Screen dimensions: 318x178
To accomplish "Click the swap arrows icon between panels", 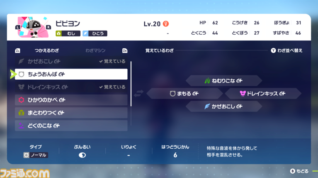I will point(138,94).
